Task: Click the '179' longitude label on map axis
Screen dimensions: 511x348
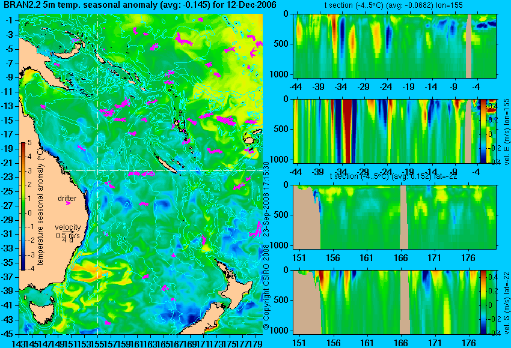Action: tap(256, 343)
